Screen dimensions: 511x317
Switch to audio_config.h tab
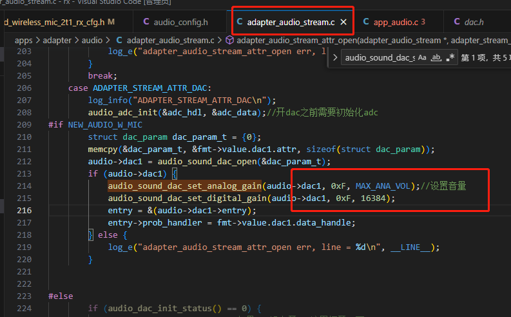click(x=176, y=22)
